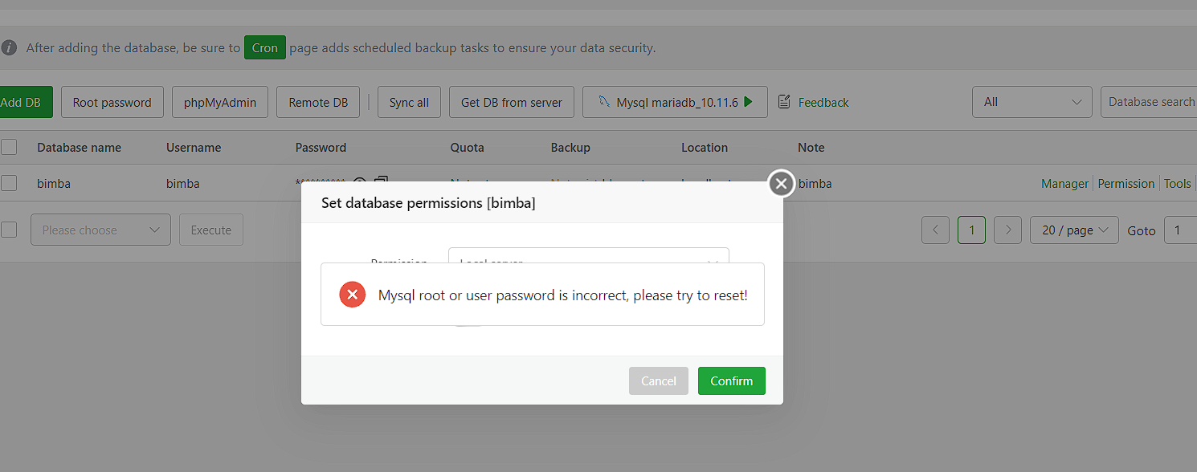The width and height of the screenshot is (1197, 472).
Task: Click the Cancel button in dialog
Action: (x=658, y=381)
